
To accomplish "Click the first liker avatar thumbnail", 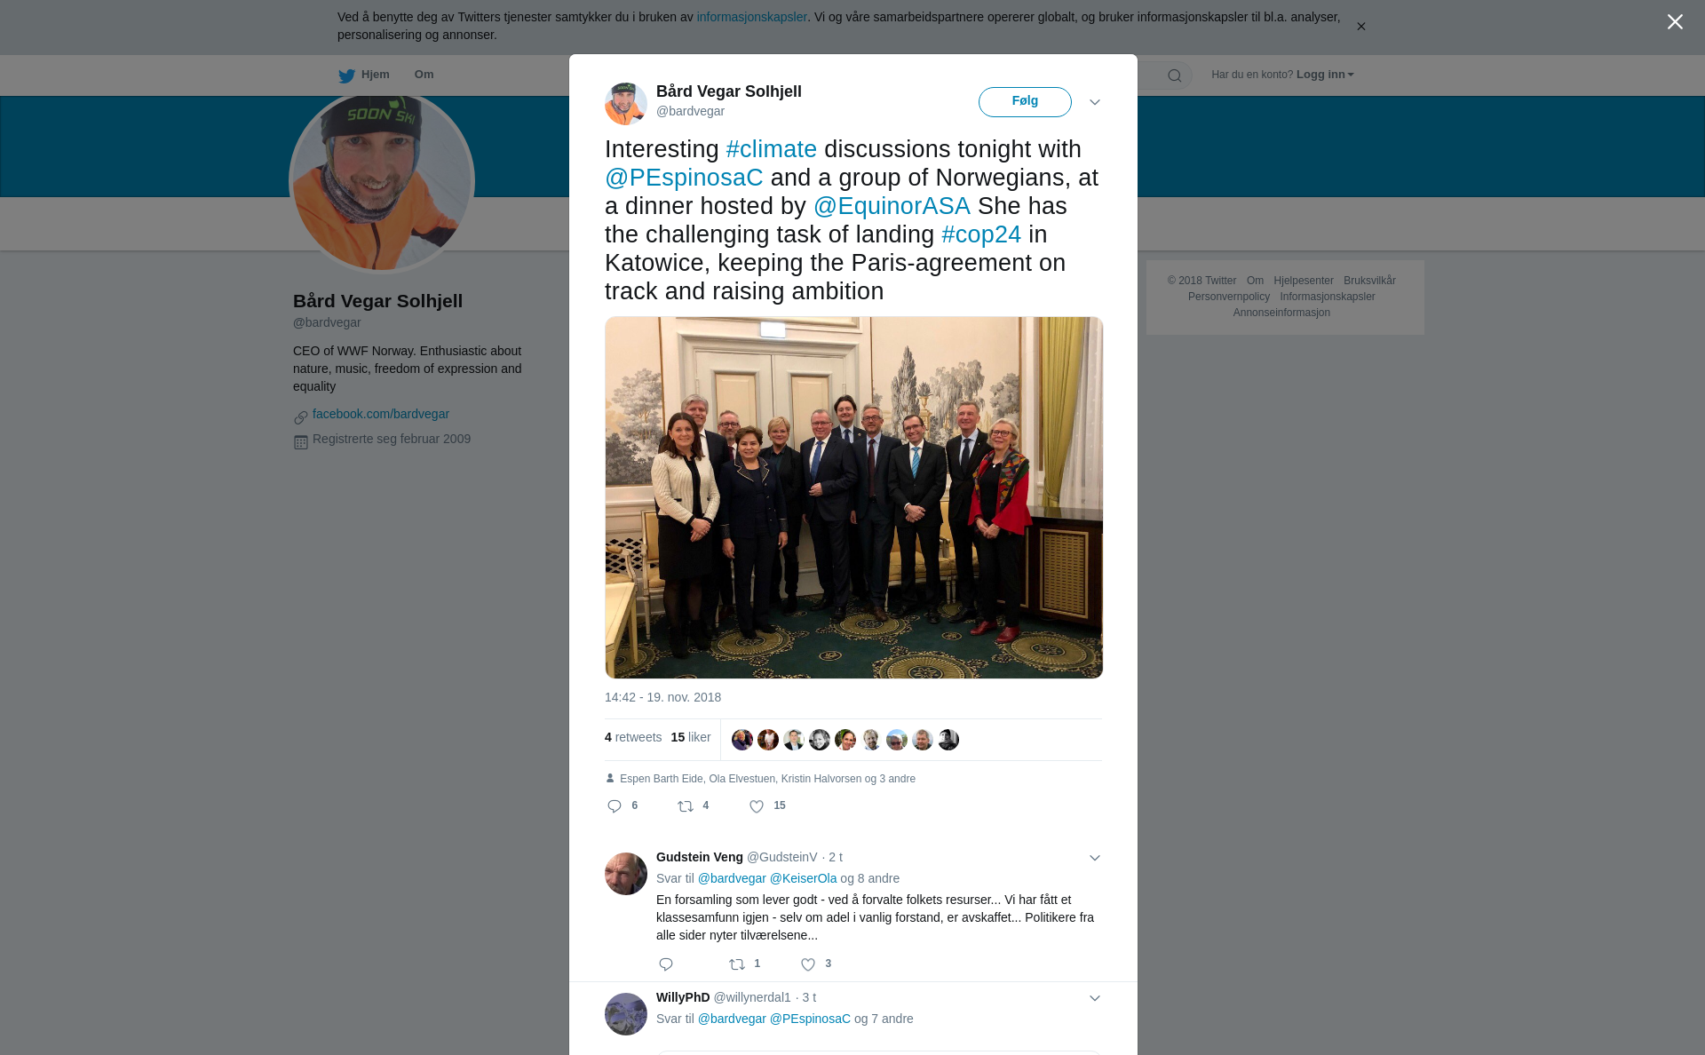I will pos(742,740).
